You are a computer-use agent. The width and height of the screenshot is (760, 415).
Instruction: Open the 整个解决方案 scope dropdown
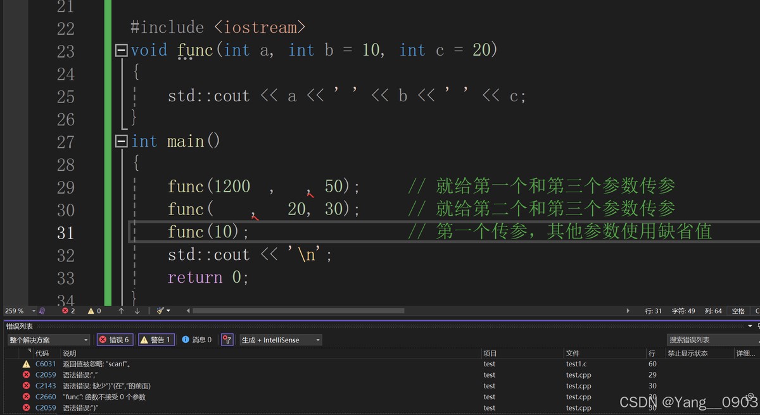pos(48,340)
